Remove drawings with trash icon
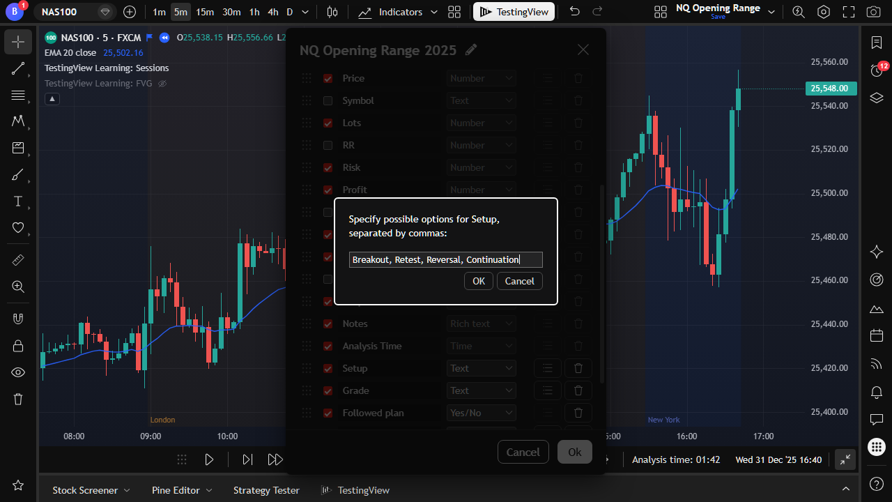The height and width of the screenshot is (502, 892). tap(18, 399)
